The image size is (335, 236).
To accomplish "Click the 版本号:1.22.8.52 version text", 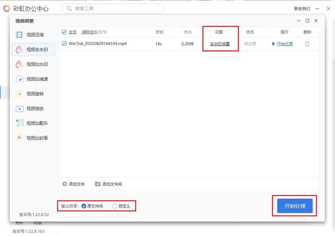I will click(x=34, y=215).
